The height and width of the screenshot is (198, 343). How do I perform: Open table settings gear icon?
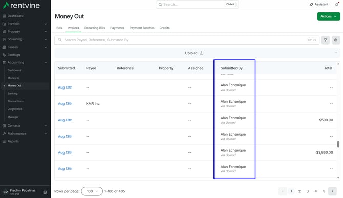pyautogui.click(x=336, y=40)
